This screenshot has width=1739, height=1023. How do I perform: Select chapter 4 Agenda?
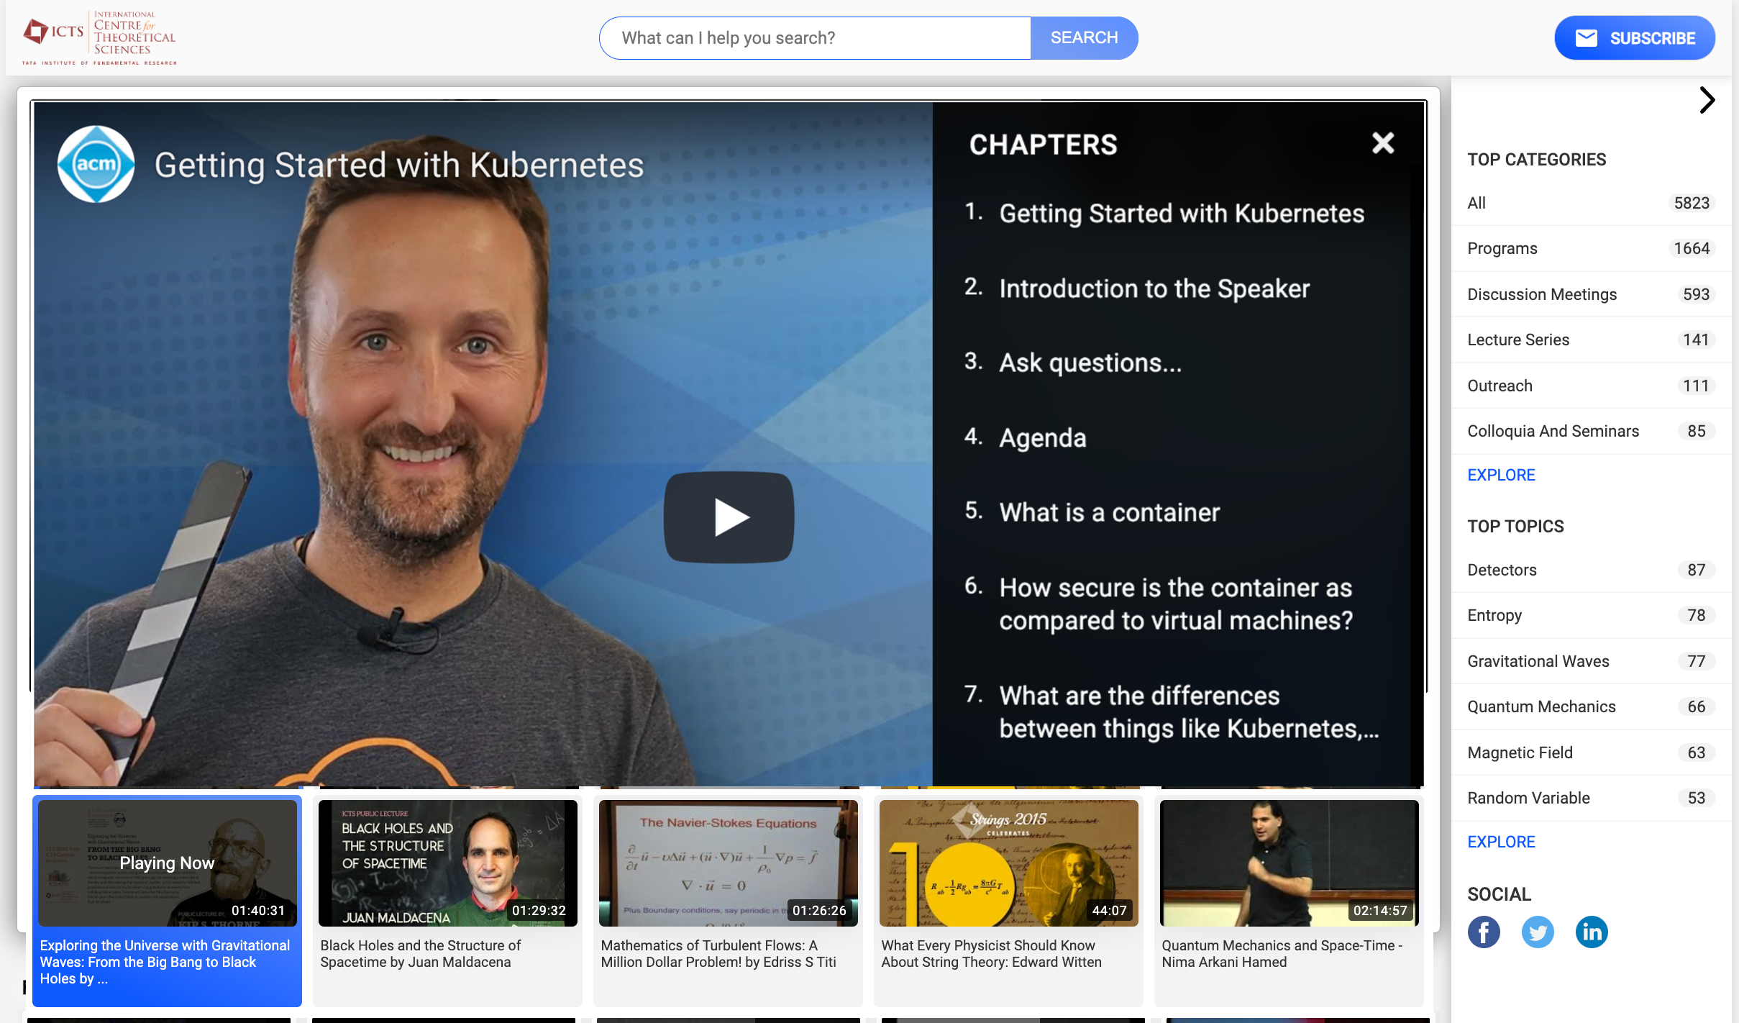point(1042,437)
